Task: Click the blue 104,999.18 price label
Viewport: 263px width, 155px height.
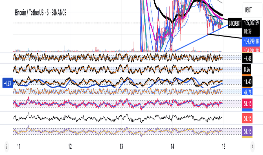Action: 251,41
